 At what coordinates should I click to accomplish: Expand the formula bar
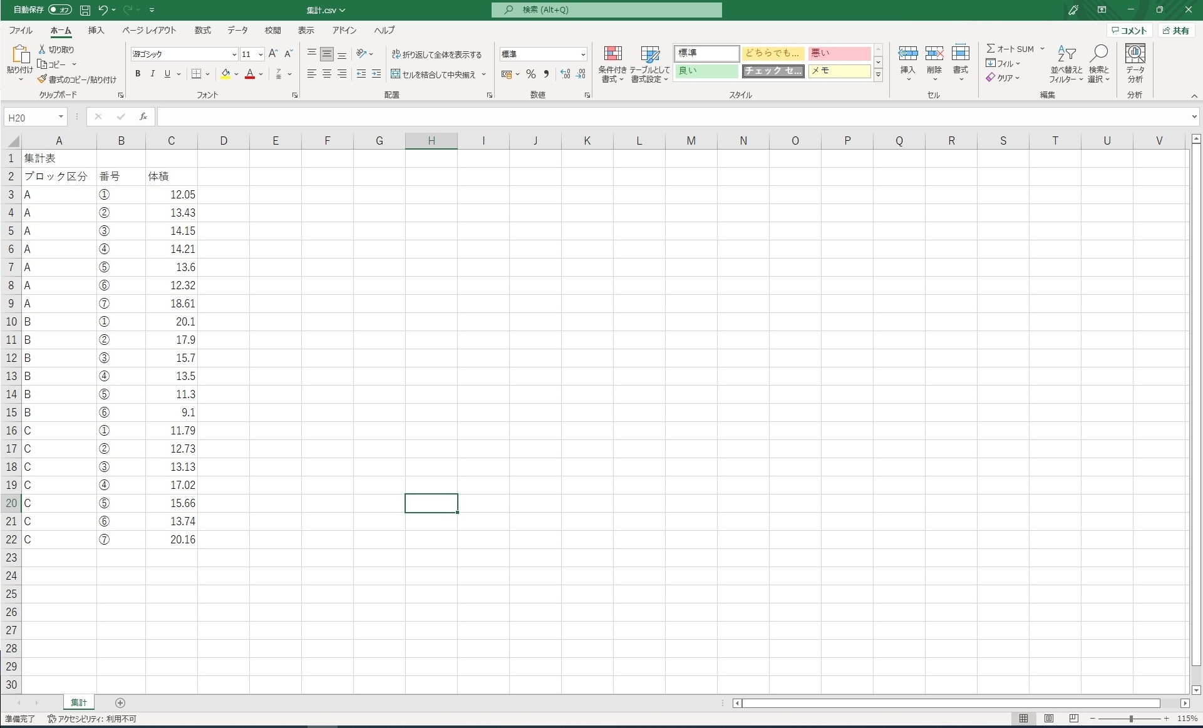point(1194,117)
